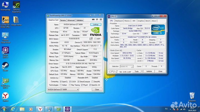The width and height of the screenshot is (200, 112).
Task: Expand the Tools dropdown arrow in CPU-Z
Action: coord(142,72)
